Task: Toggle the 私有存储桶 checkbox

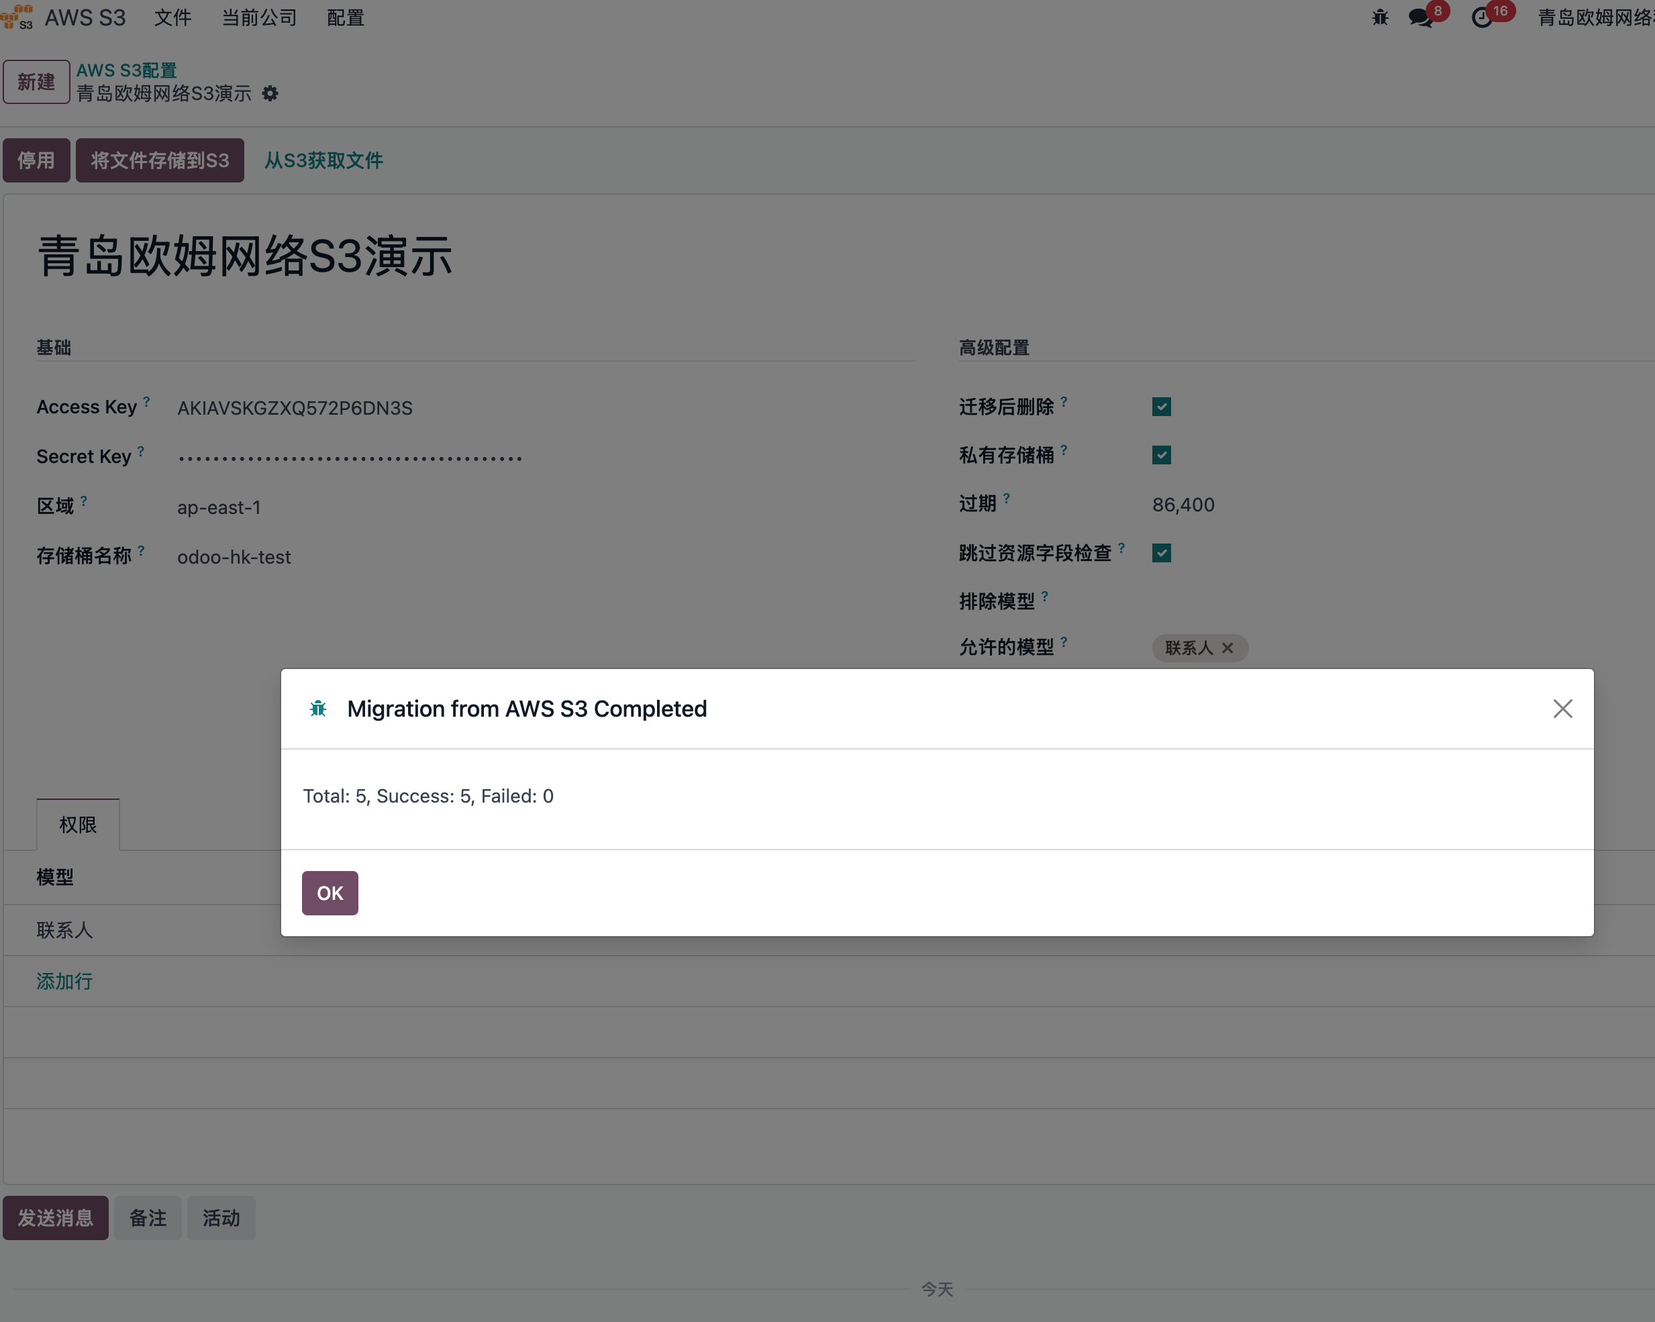Action: click(x=1162, y=455)
